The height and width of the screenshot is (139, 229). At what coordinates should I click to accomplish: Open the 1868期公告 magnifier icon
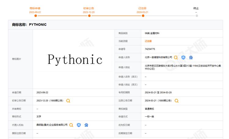point(68,101)
